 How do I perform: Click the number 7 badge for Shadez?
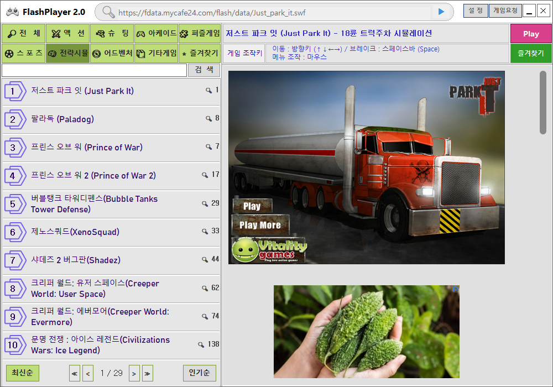pyautogui.click(x=15, y=260)
